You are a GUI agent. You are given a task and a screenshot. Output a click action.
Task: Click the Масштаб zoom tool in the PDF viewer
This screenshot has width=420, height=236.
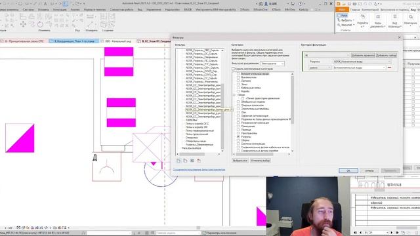click(x=346, y=25)
